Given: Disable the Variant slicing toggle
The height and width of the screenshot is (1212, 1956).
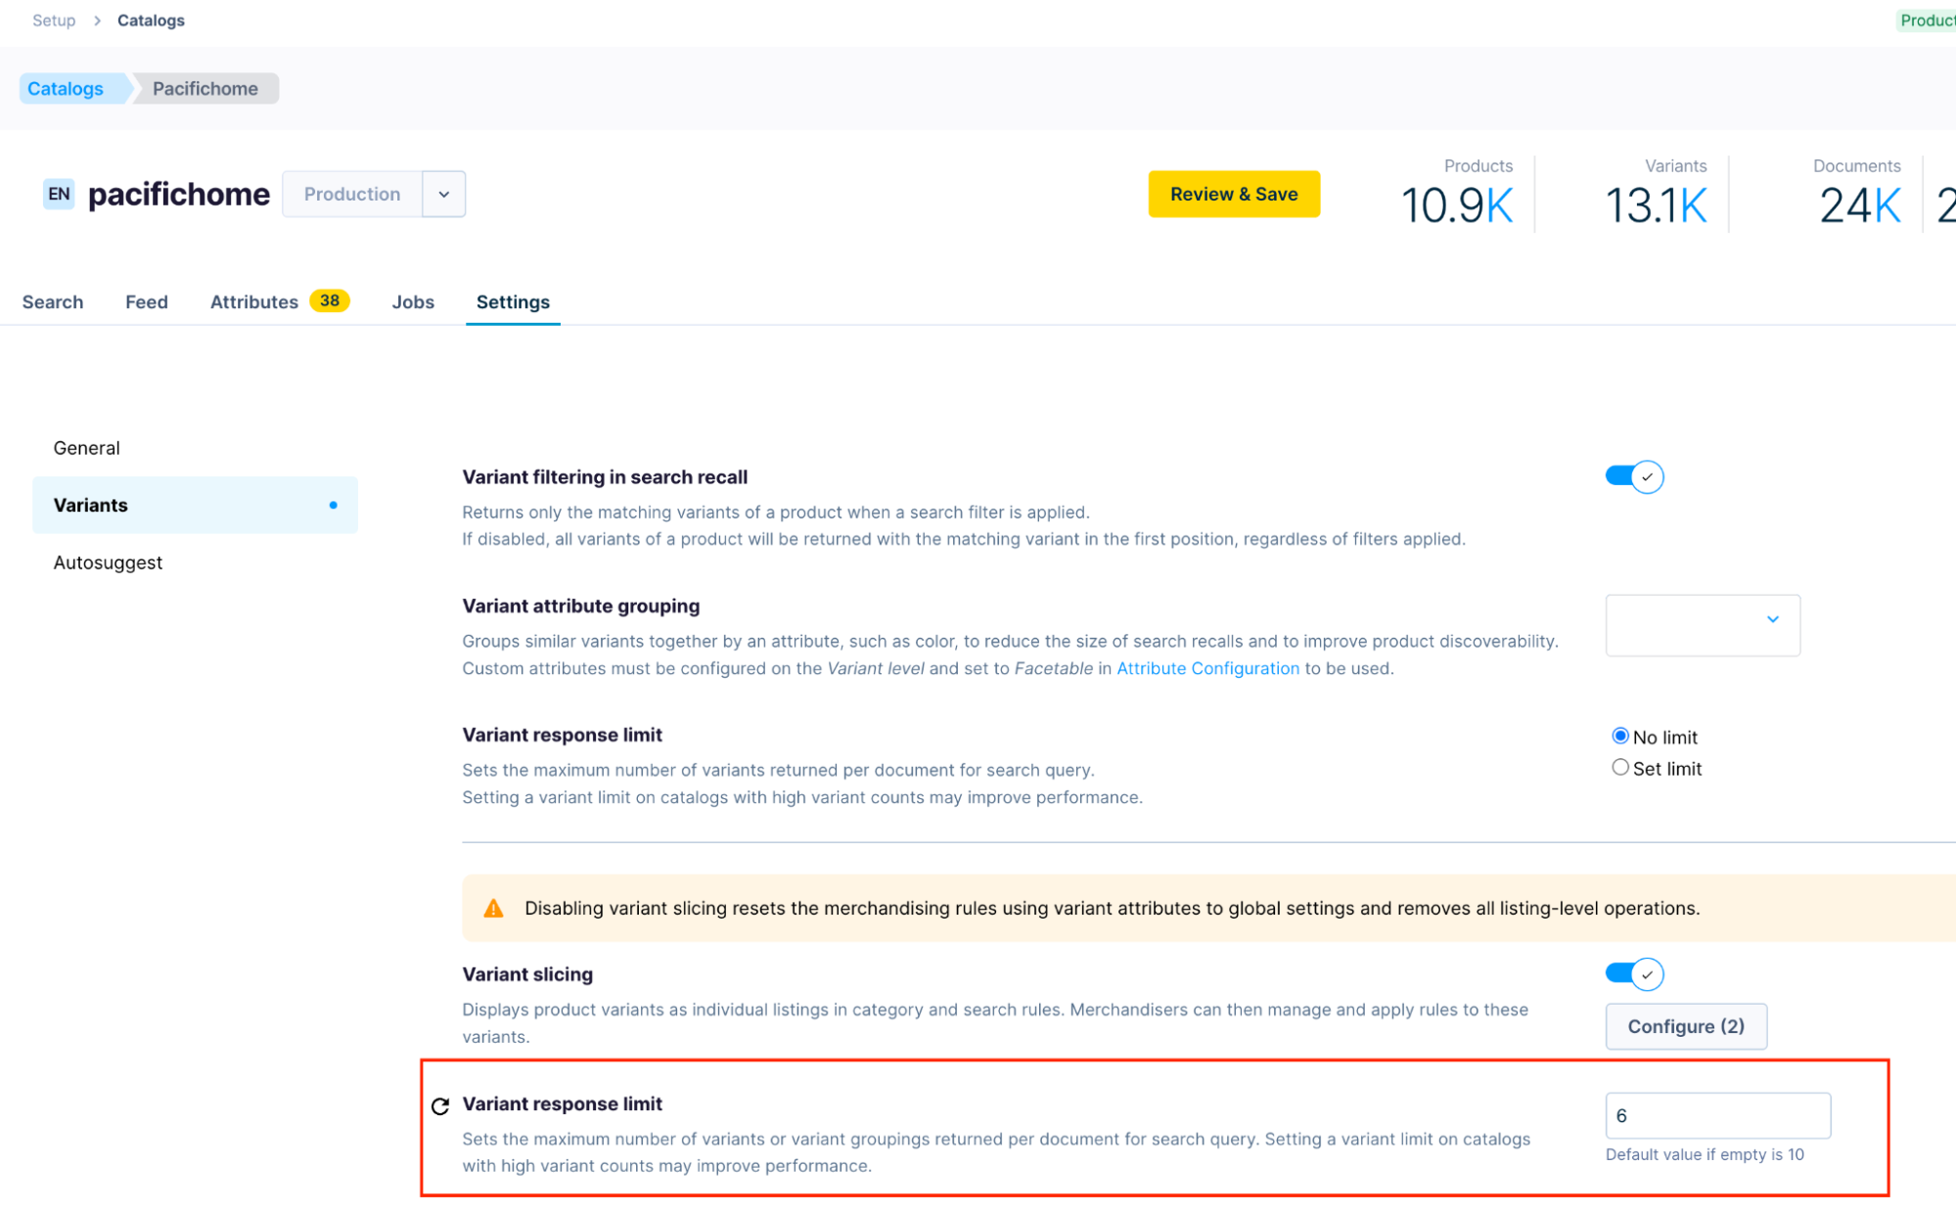Looking at the screenshot, I should coord(1633,973).
